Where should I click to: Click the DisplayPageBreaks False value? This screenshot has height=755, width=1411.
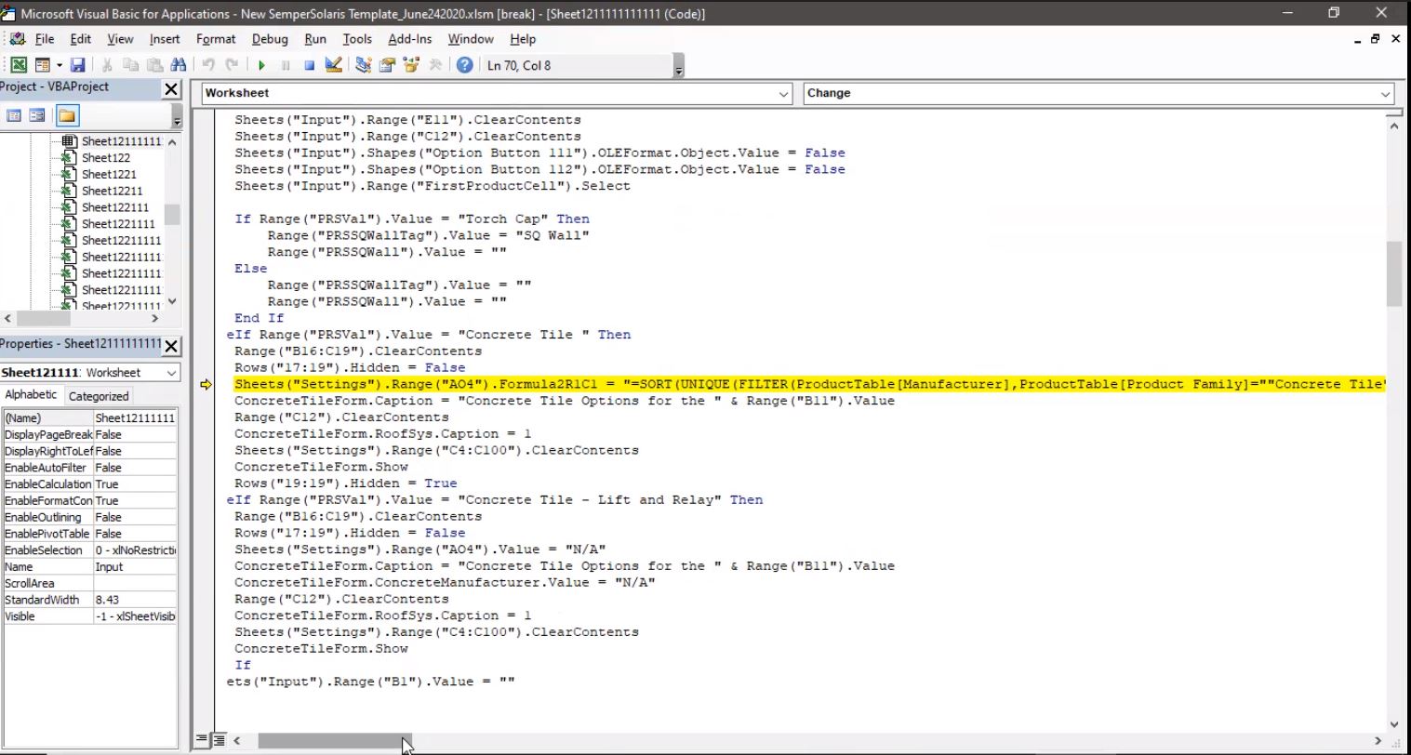135,434
